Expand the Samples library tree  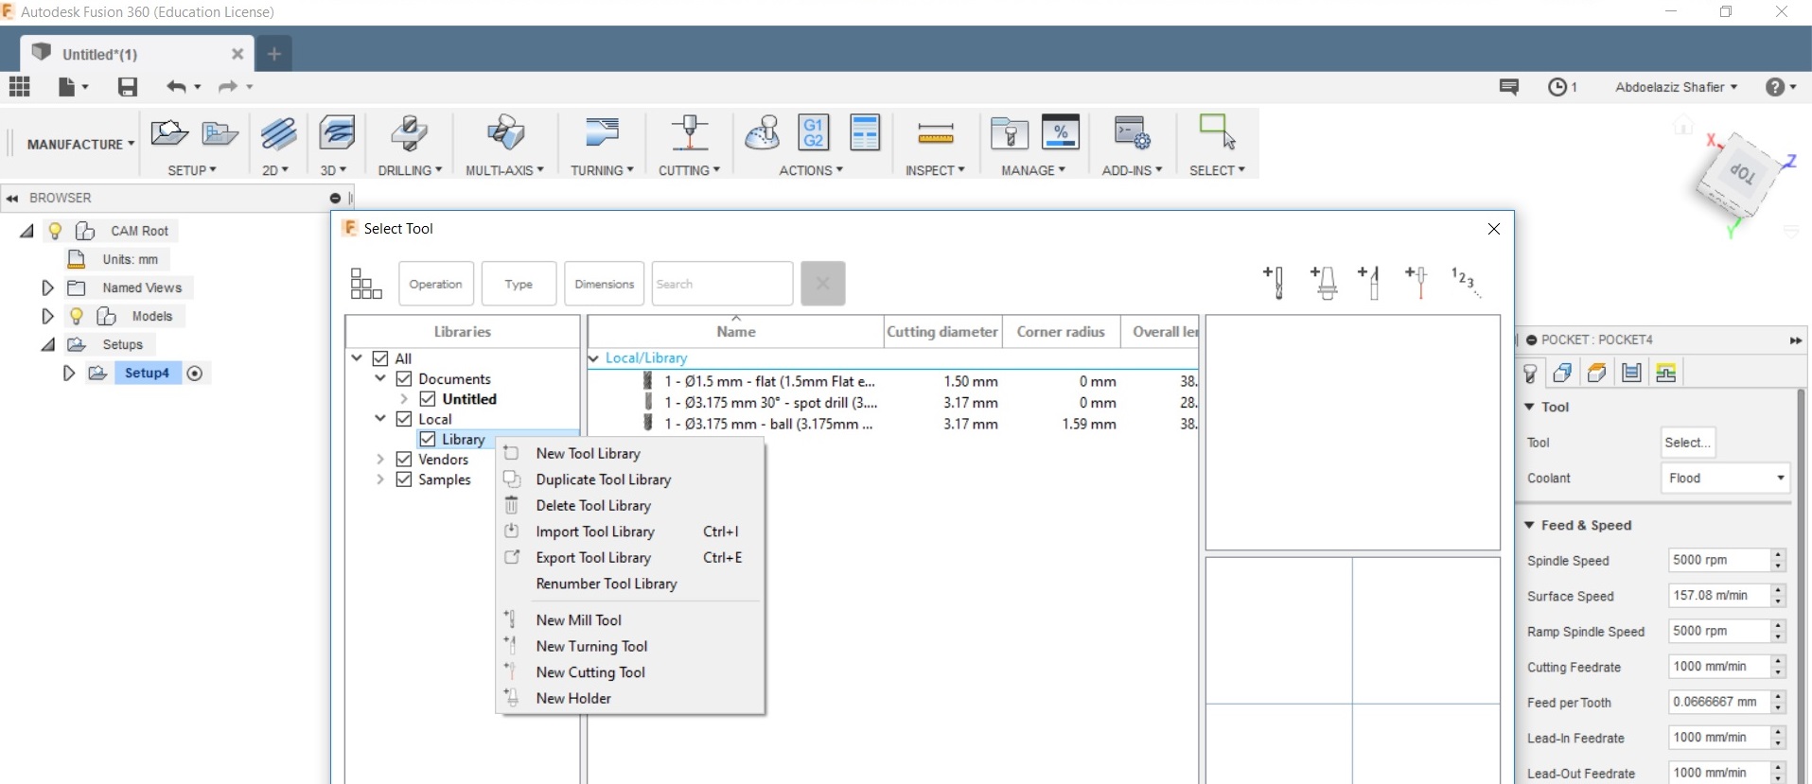(x=380, y=479)
